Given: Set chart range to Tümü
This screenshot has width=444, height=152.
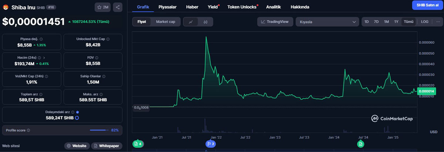Looking at the screenshot, I should click(x=408, y=22).
